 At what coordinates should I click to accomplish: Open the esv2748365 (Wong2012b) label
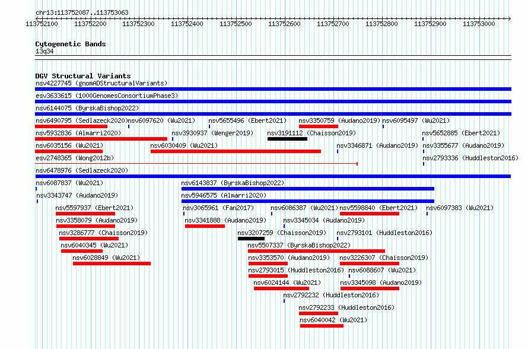click(x=75, y=158)
